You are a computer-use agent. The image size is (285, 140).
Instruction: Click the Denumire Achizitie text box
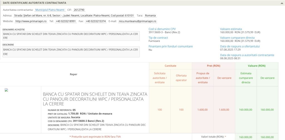(x=71, y=36)
